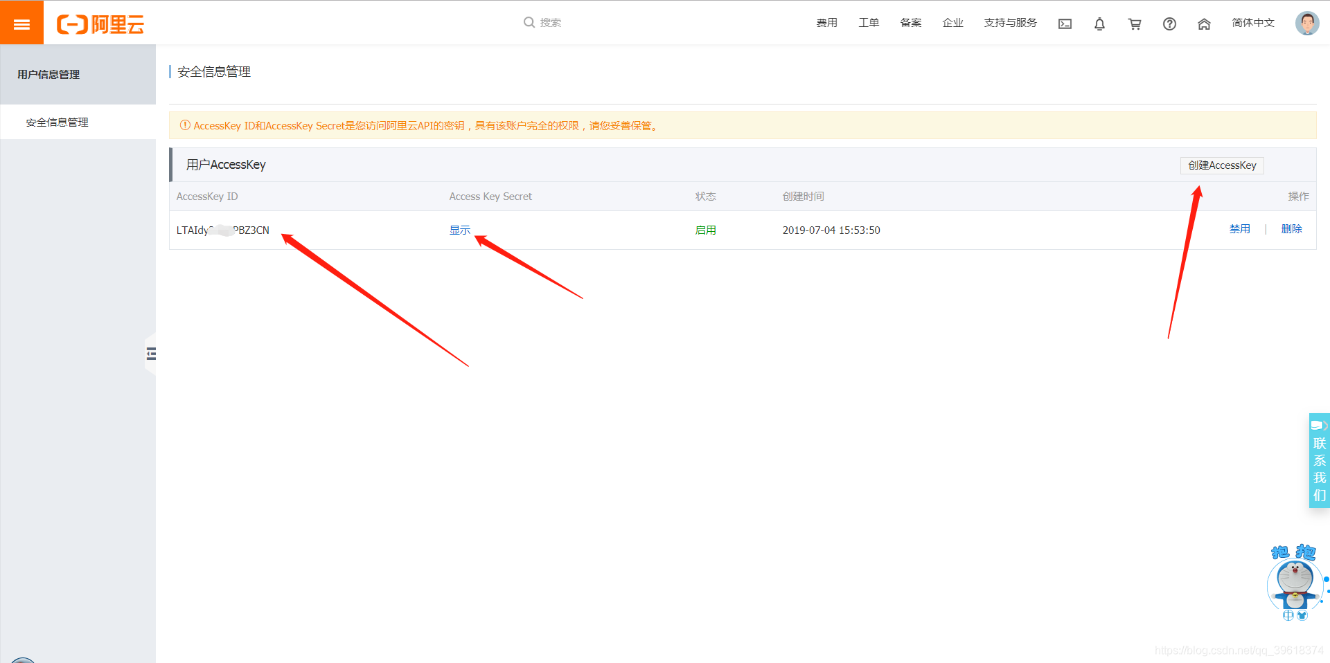The height and width of the screenshot is (663, 1330).
Task: Open help via the question mark icon
Action: point(1170,23)
